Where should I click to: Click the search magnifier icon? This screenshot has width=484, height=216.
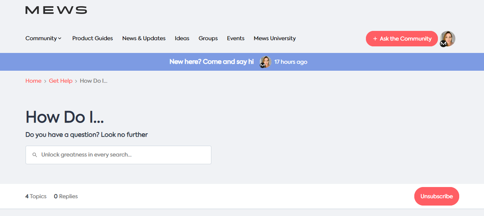click(x=34, y=155)
